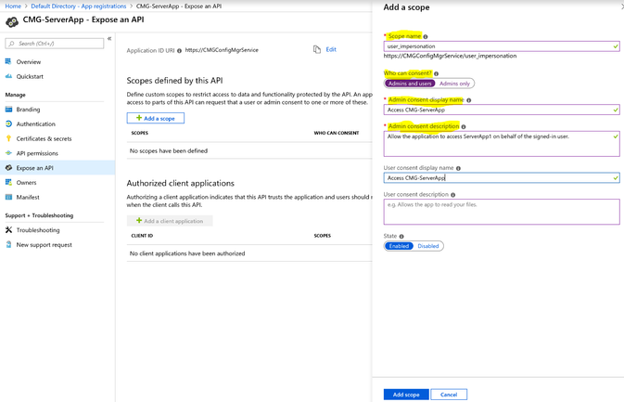Click the CMG-ServerApp header app icon
The image size is (624, 402).
12,22
